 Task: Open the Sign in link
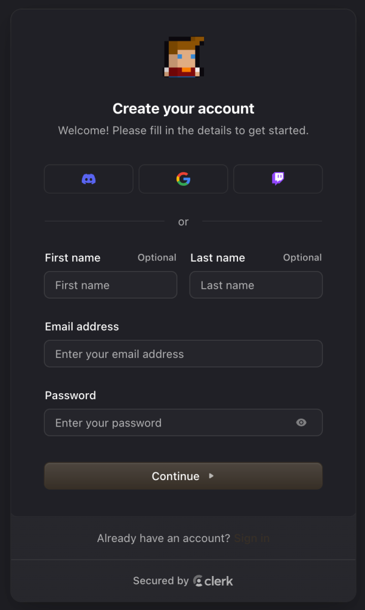[x=252, y=539]
